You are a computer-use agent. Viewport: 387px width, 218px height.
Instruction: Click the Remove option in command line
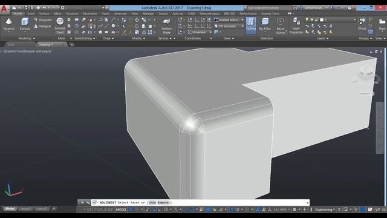pyautogui.click(x=163, y=203)
